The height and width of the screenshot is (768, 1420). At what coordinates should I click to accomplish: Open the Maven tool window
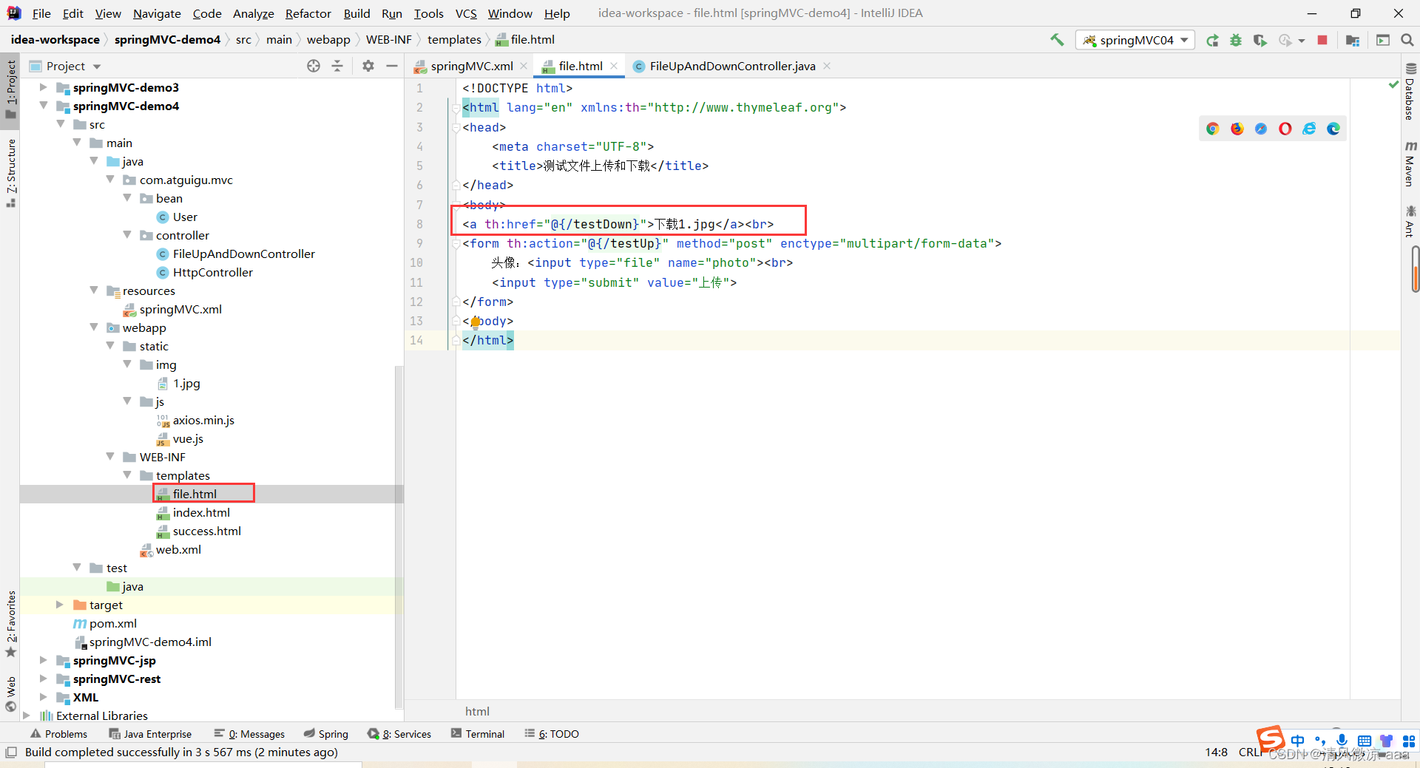(x=1410, y=163)
